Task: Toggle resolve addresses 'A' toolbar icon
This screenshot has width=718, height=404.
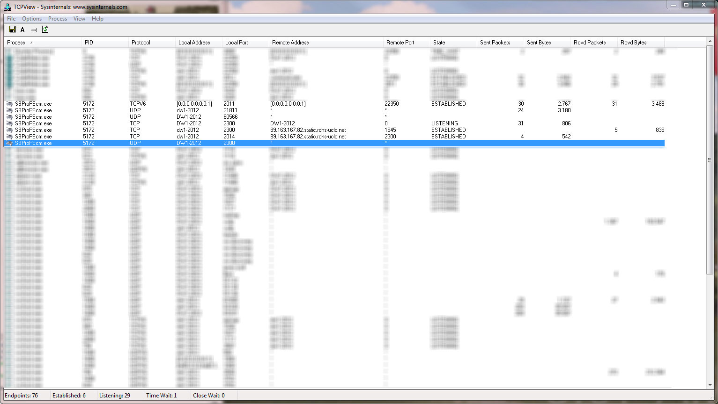Action: pos(22,29)
